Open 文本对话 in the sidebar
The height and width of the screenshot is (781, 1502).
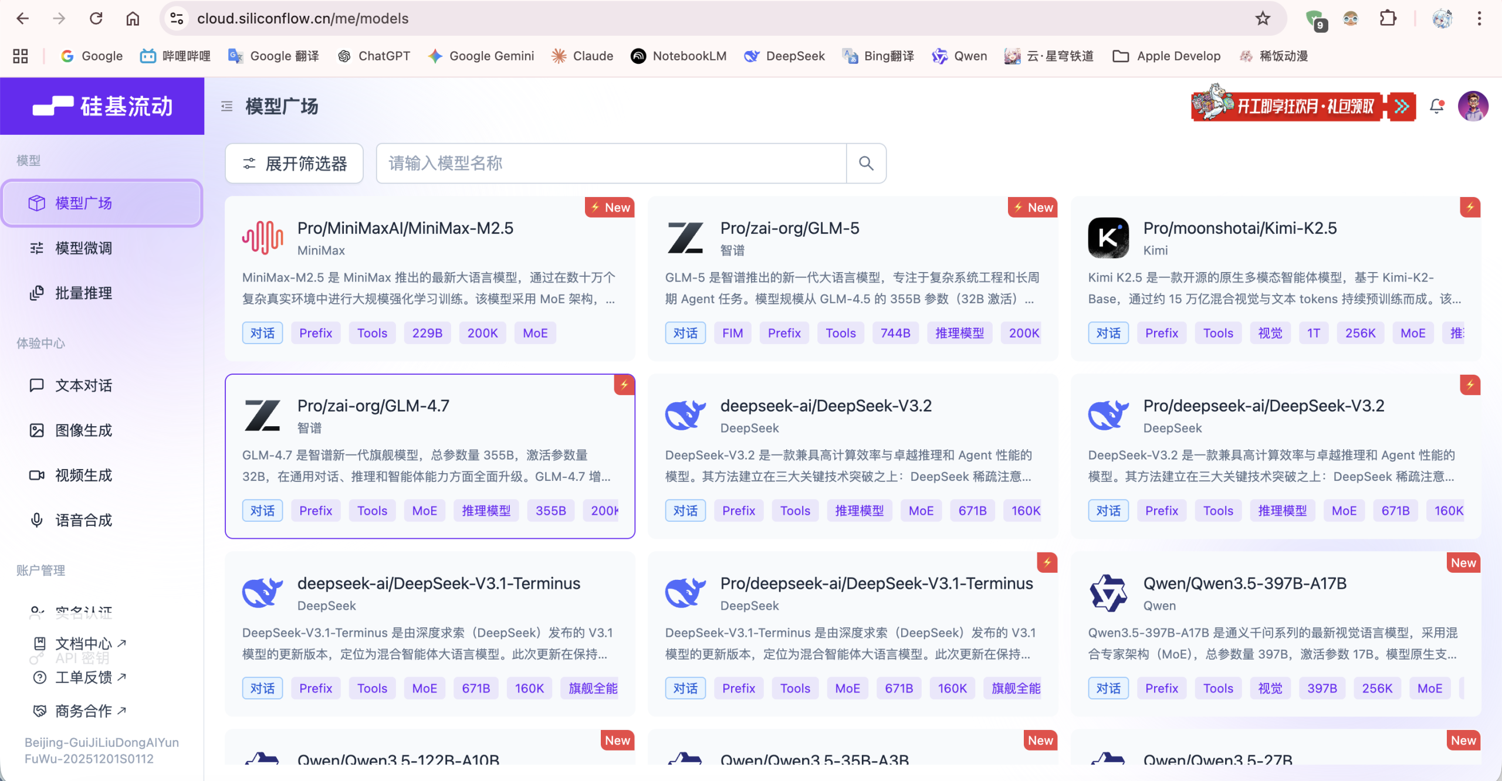coord(83,385)
